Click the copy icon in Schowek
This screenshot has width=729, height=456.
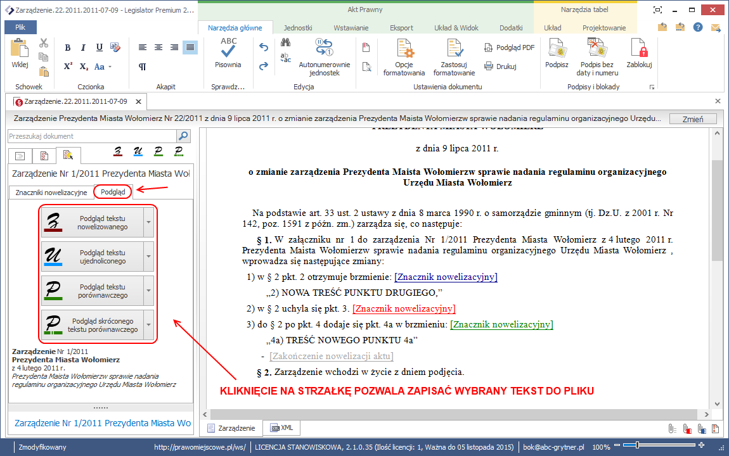44,57
